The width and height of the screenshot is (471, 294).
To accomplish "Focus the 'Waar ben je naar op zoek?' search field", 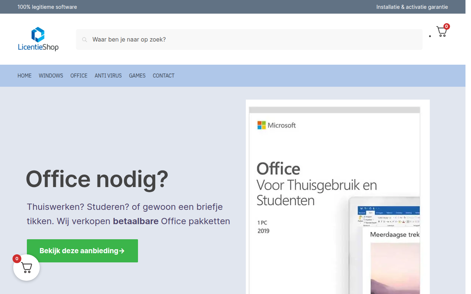I will click(x=249, y=39).
